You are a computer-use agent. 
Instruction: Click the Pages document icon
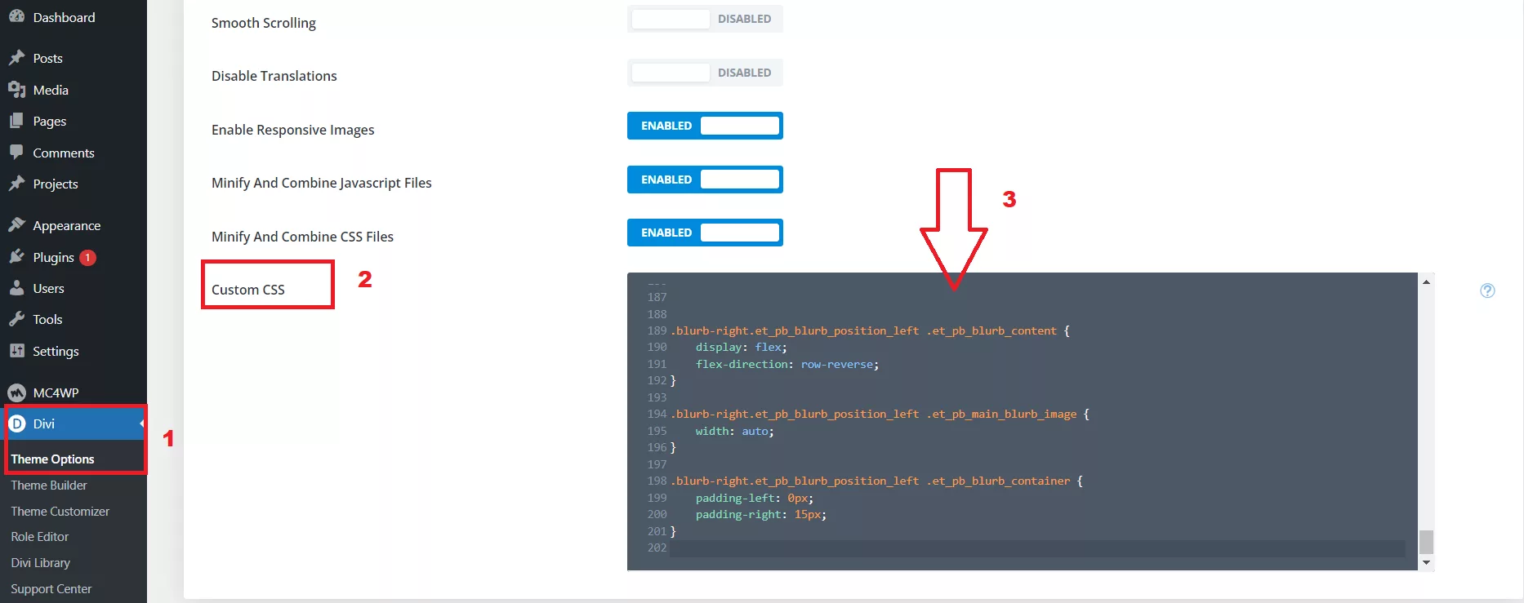coord(16,121)
